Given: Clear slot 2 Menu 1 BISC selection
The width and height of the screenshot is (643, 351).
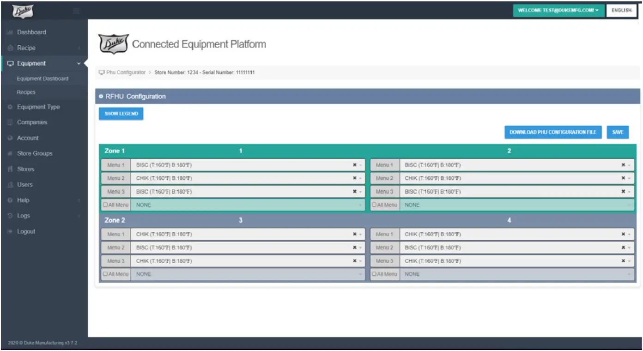Looking at the screenshot, I should (623, 165).
